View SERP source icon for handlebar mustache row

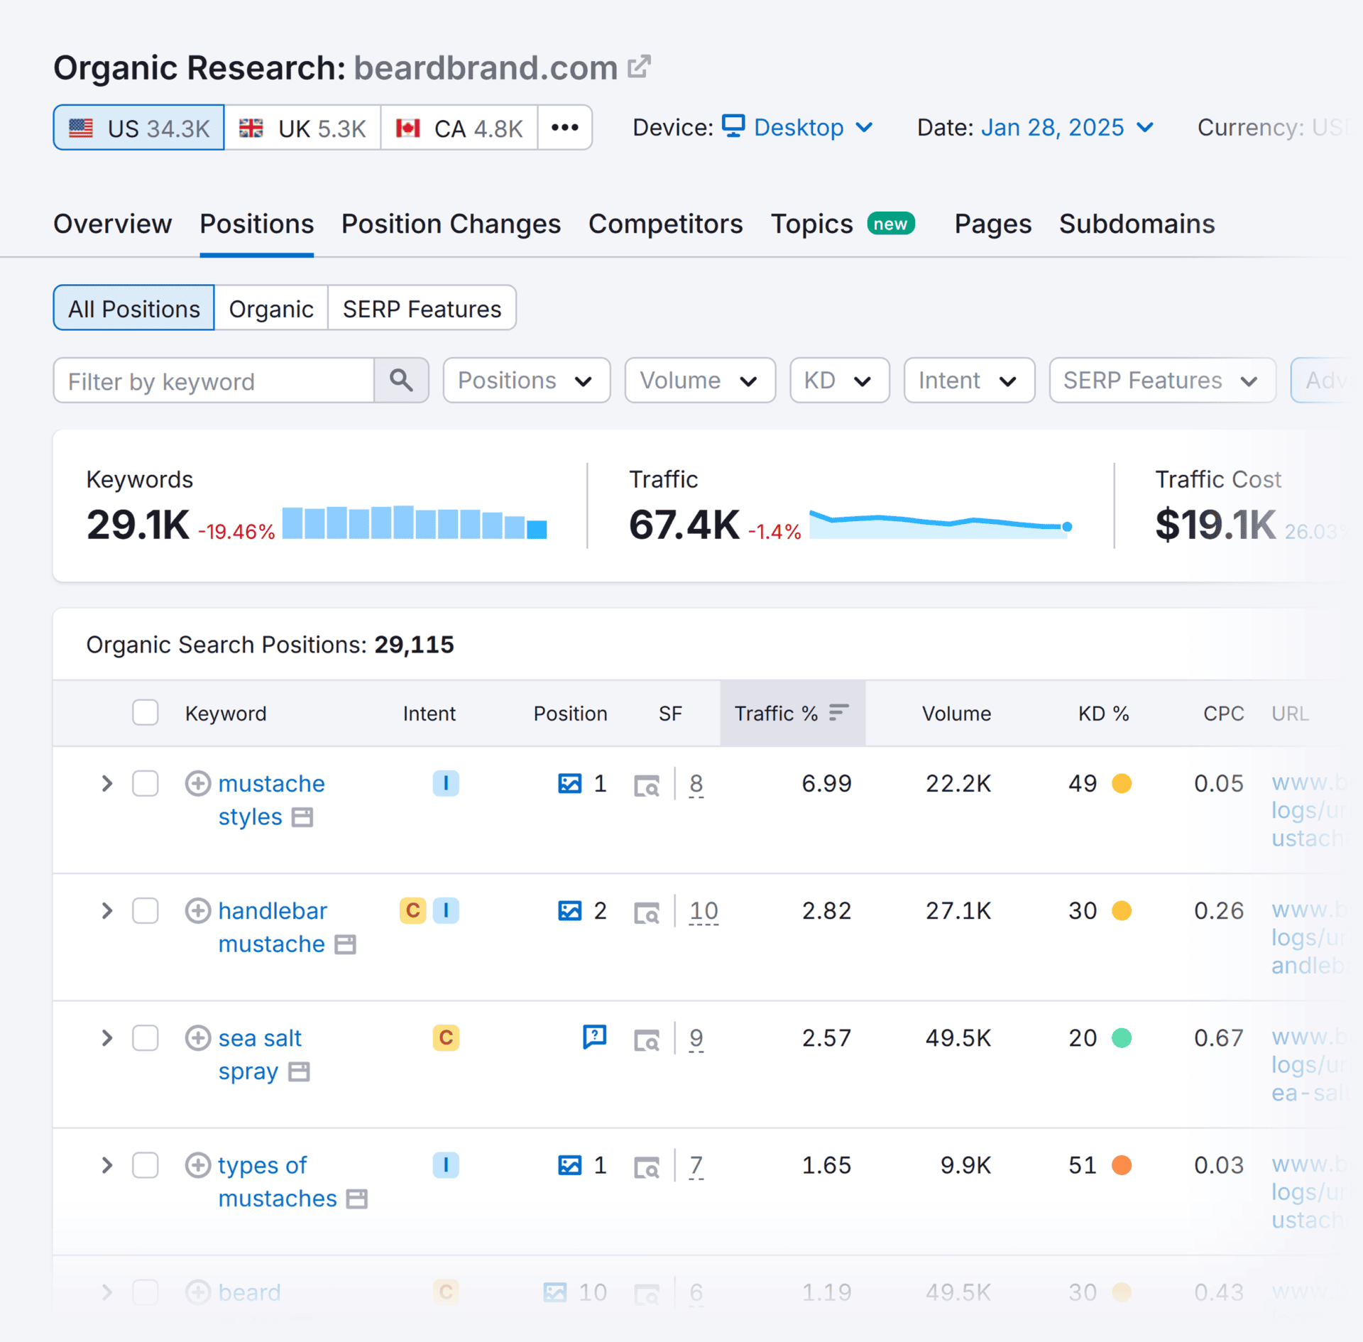647,913
